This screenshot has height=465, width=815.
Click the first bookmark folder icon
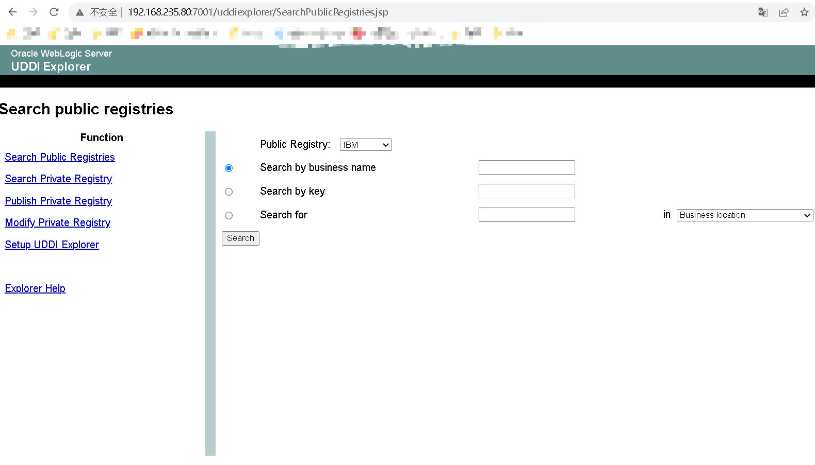point(12,33)
